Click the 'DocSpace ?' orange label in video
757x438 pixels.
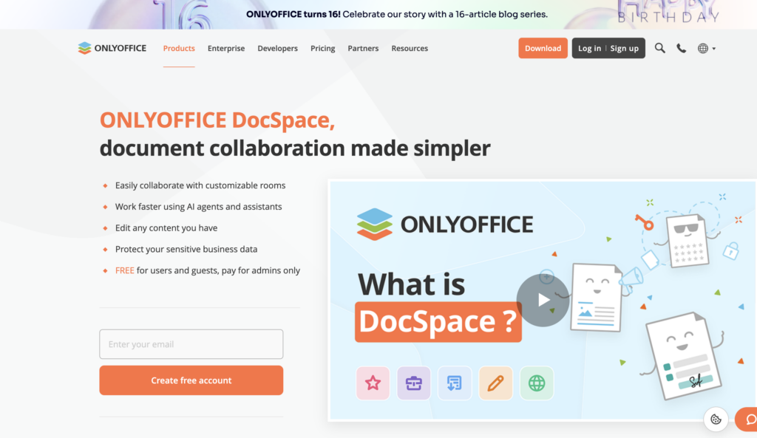tap(438, 322)
